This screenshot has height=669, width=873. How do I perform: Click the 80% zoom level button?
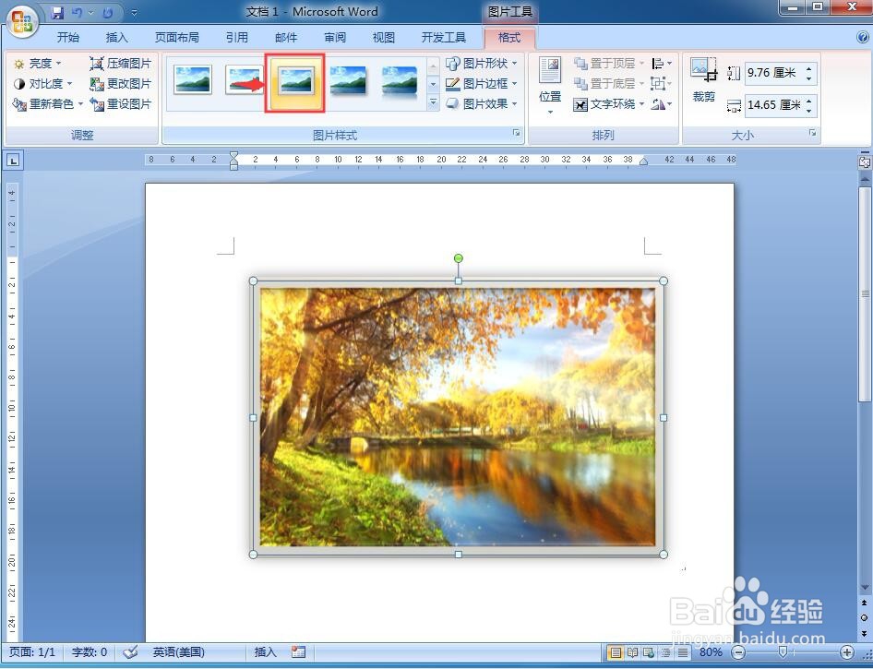coord(711,651)
